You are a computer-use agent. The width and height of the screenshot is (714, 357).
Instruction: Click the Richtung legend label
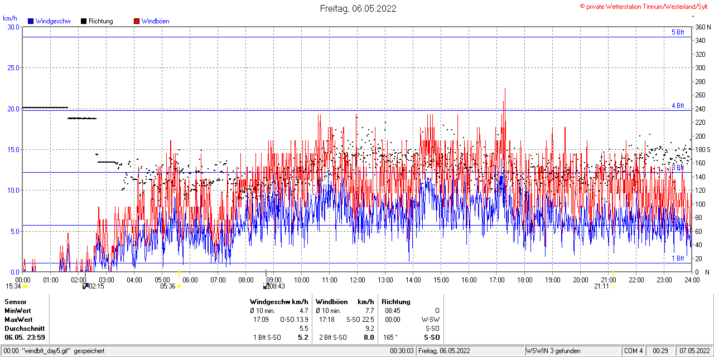tap(101, 21)
